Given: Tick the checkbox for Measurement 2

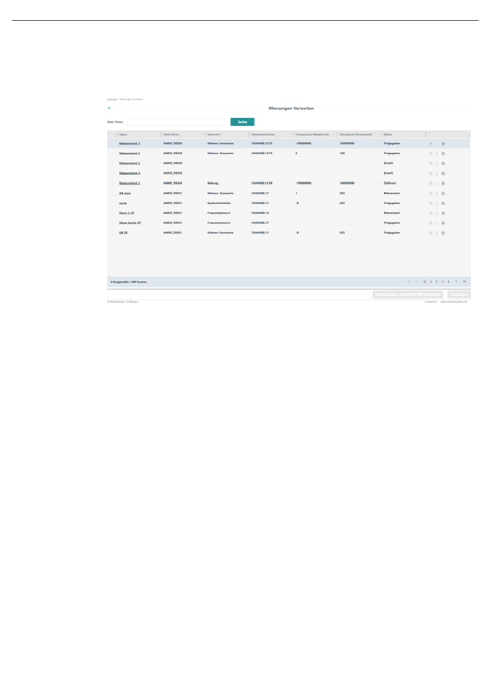Looking at the screenshot, I should tap(112, 153).
